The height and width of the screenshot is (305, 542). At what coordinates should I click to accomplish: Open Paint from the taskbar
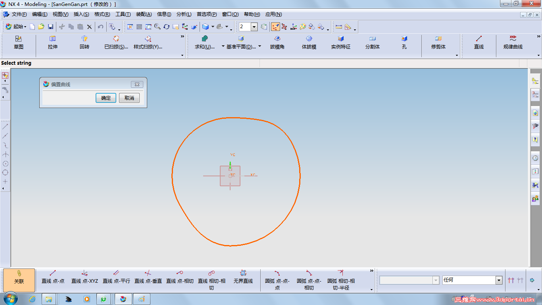tap(141, 299)
